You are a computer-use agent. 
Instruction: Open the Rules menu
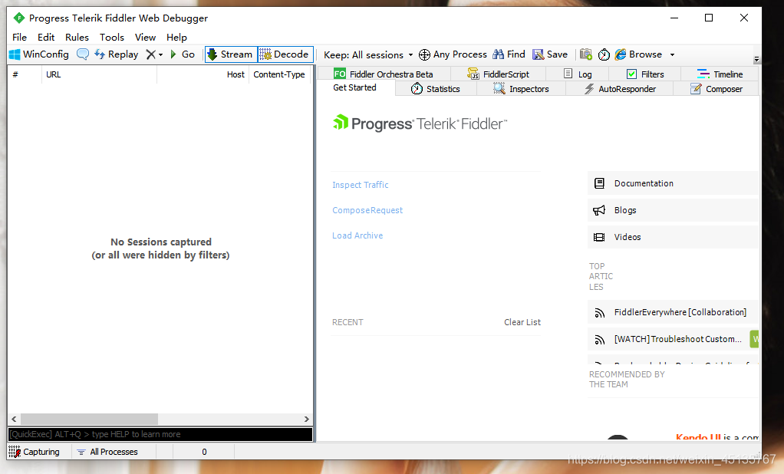[x=77, y=38]
